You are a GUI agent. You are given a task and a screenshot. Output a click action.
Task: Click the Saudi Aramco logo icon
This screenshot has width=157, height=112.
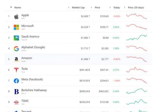pyautogui.click(x=16, y=38)
